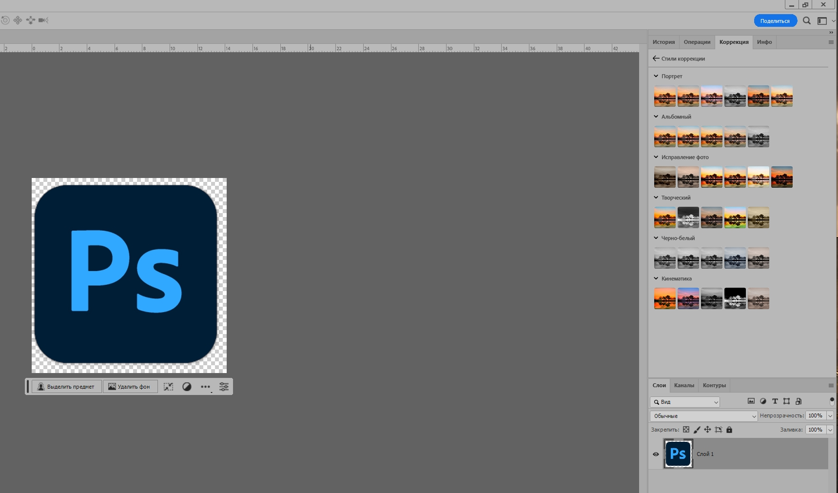Click the Выделить предмет button
The image size is (838, 493).
(67, 387)
